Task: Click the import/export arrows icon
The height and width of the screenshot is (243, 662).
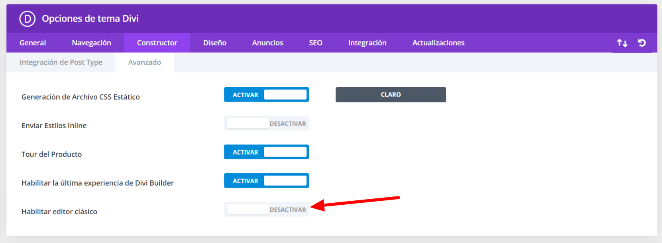Action: 622,43
